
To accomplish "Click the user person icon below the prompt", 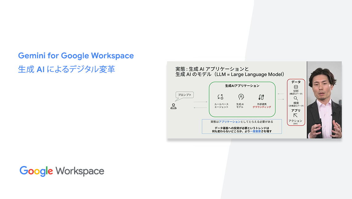I will tap(173, 106).
